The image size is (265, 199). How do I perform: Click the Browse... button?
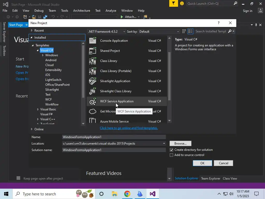tap(180, 144)
